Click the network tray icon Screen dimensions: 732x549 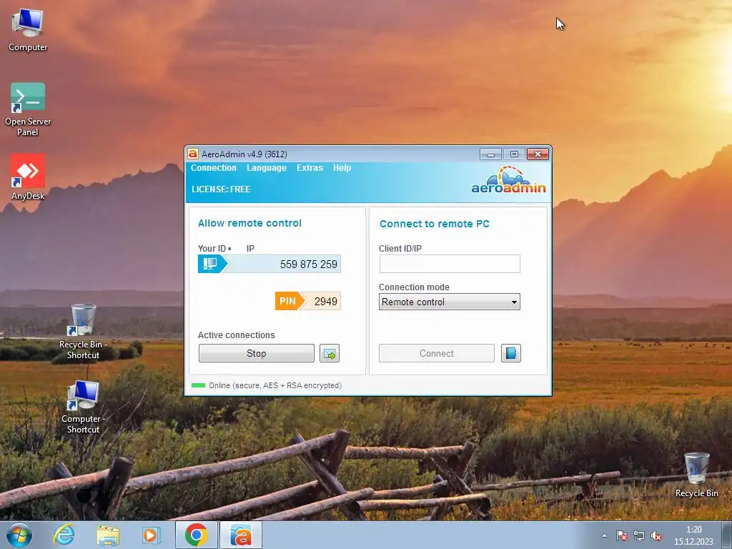(639, 536)
